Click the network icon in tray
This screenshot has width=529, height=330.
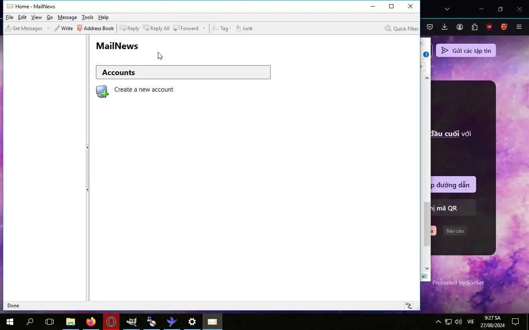[448, 322]
